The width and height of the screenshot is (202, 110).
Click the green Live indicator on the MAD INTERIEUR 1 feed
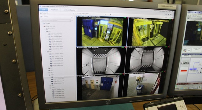122,47
